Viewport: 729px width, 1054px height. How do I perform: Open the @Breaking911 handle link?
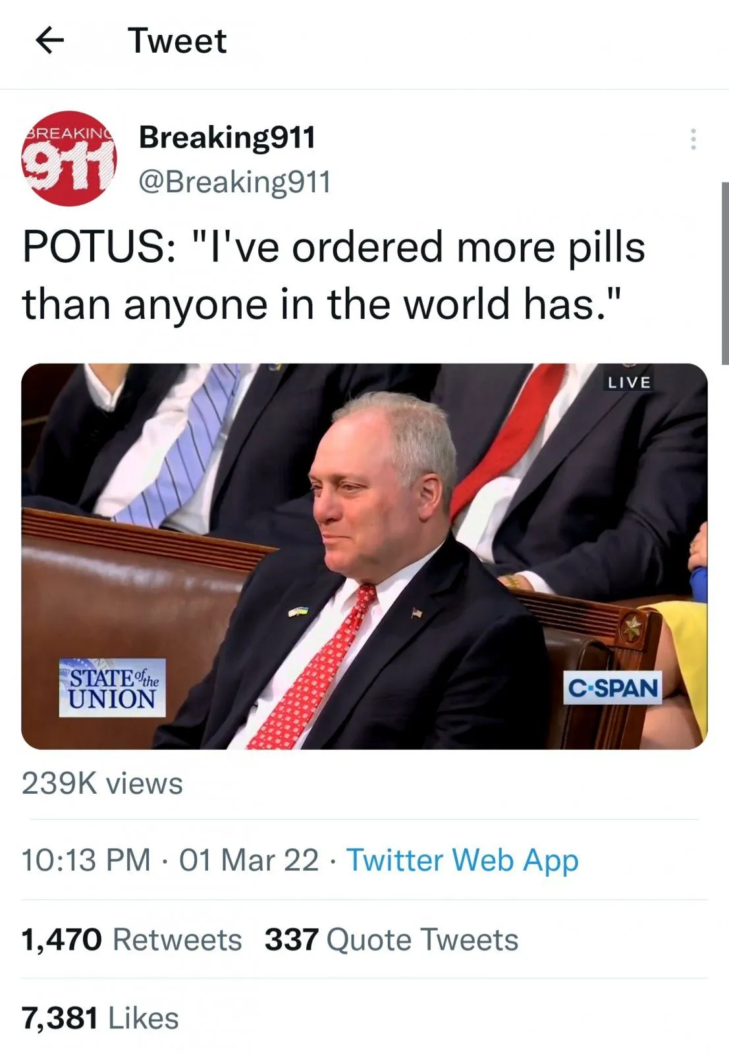coord(234,182)
